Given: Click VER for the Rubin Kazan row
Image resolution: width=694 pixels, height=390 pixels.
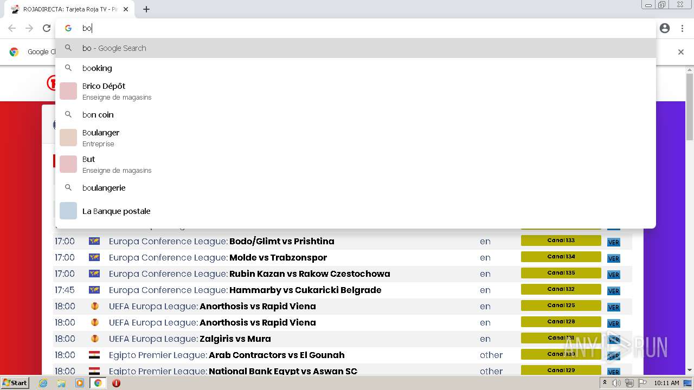Looking at the screenshot, I should point(613,275).
